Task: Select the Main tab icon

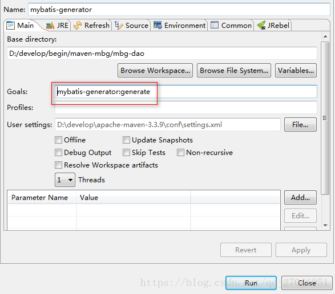Action: pyautogui.click(x=10, y=26)
